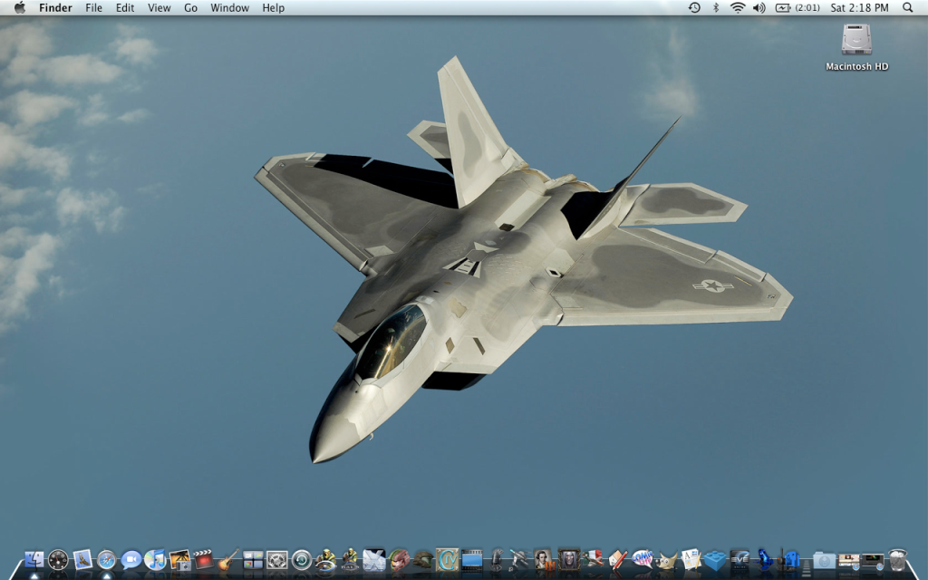
Task: Click the Spotlight search magnifier
Action: 908,7
